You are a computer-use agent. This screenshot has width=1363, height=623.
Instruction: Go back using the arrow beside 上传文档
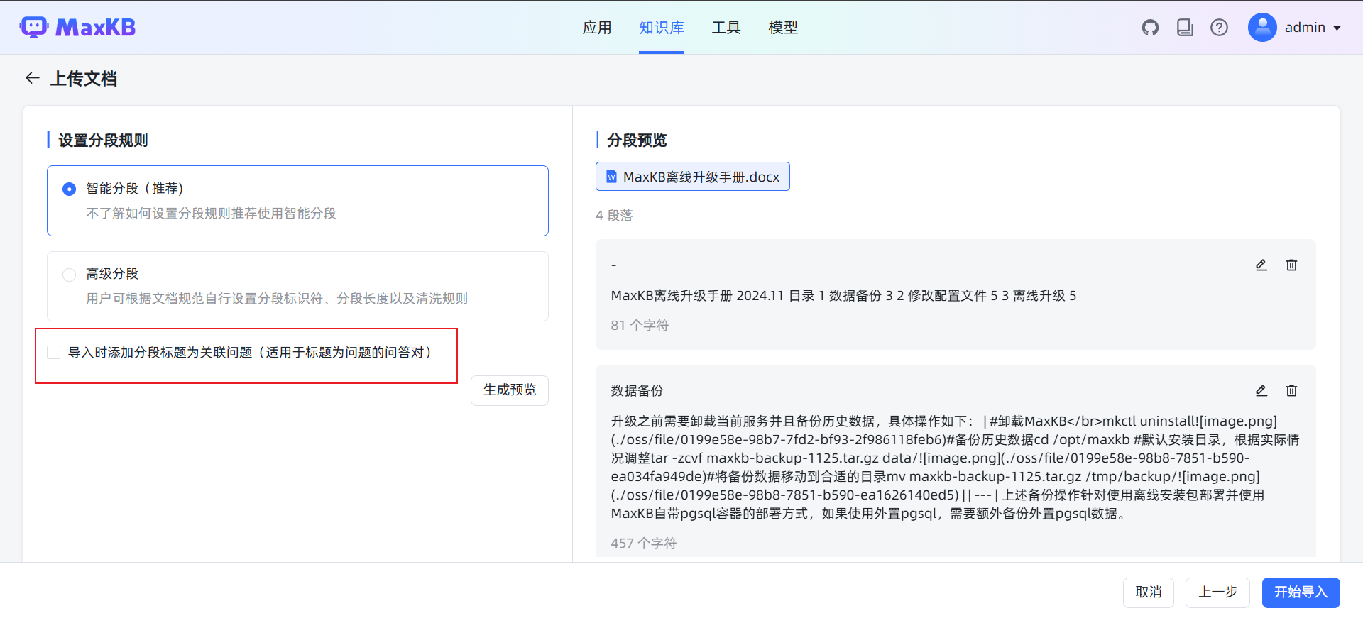pyautogui.click(x=32, y=78)
